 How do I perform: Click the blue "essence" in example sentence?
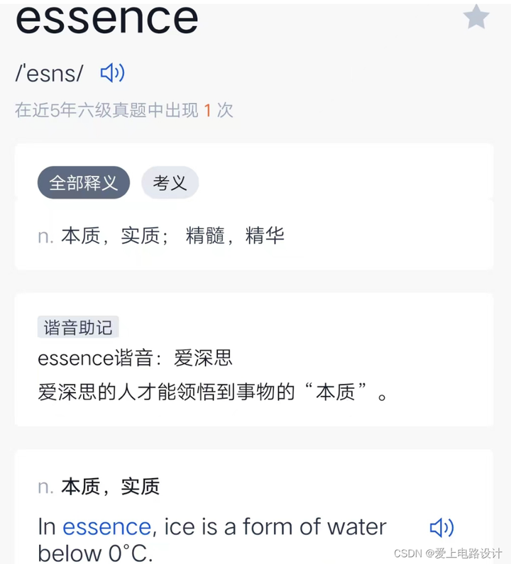106,527
